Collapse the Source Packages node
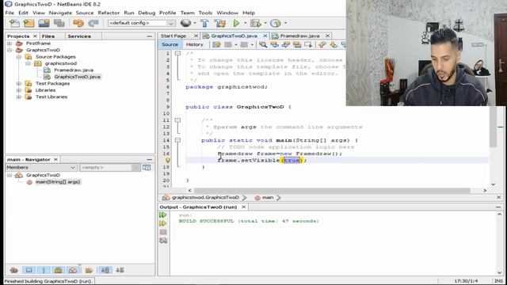Screen dimensions: 507x285 coord(19,57)
